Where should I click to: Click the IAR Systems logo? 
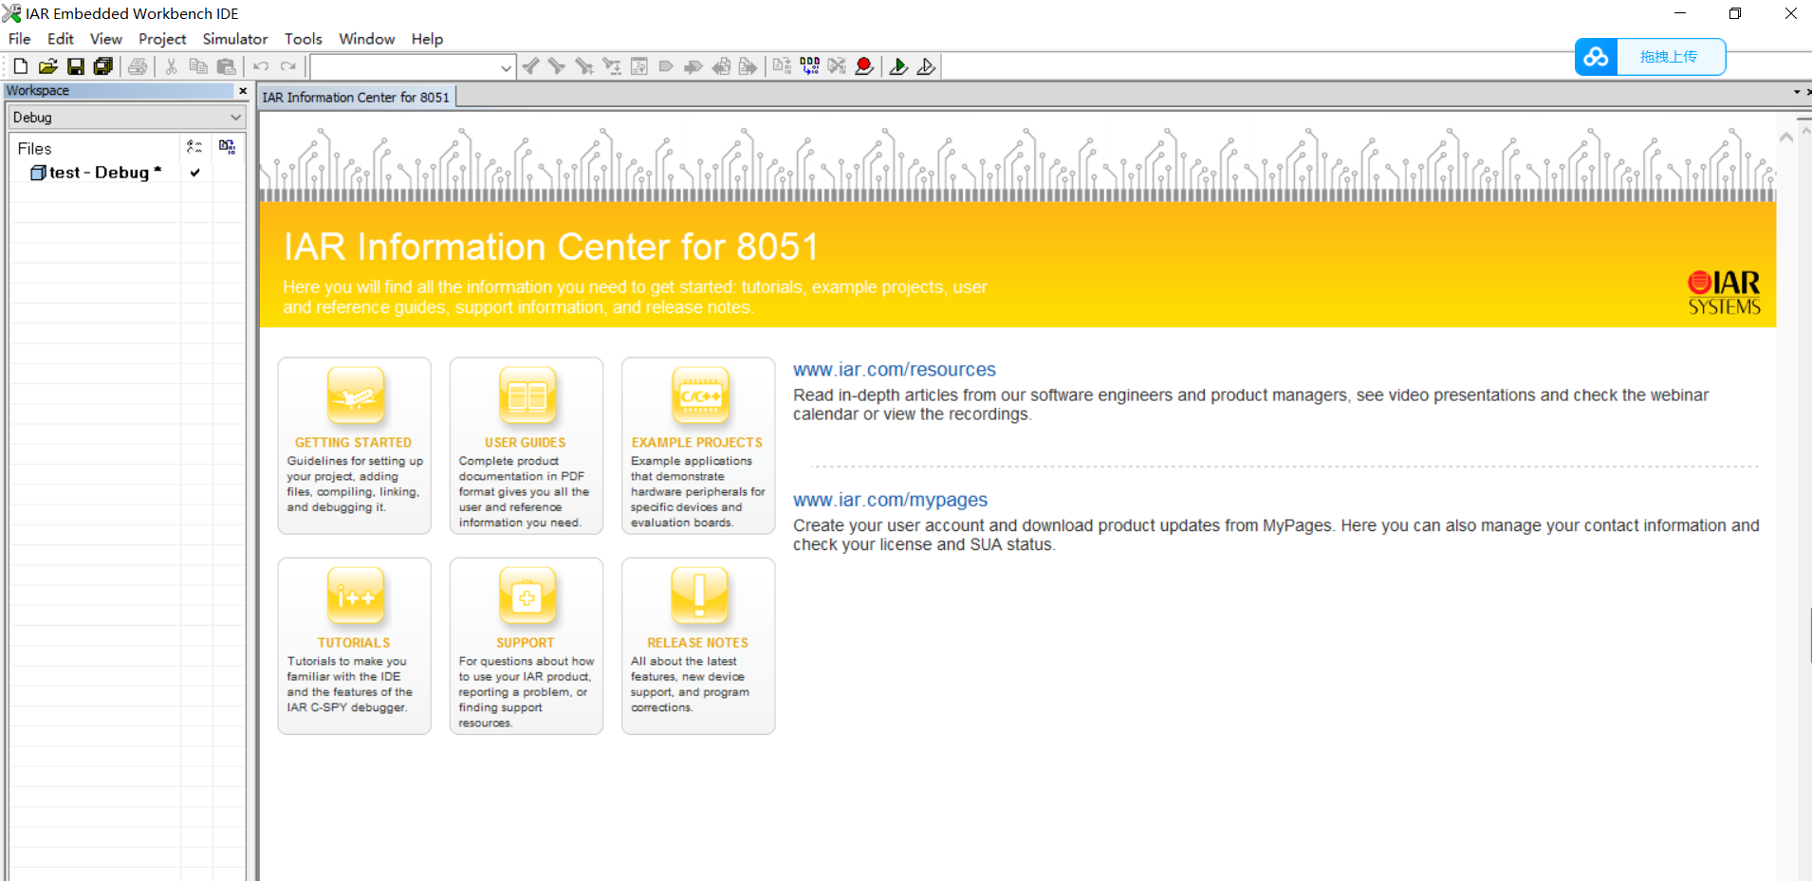coord(1724,293)
